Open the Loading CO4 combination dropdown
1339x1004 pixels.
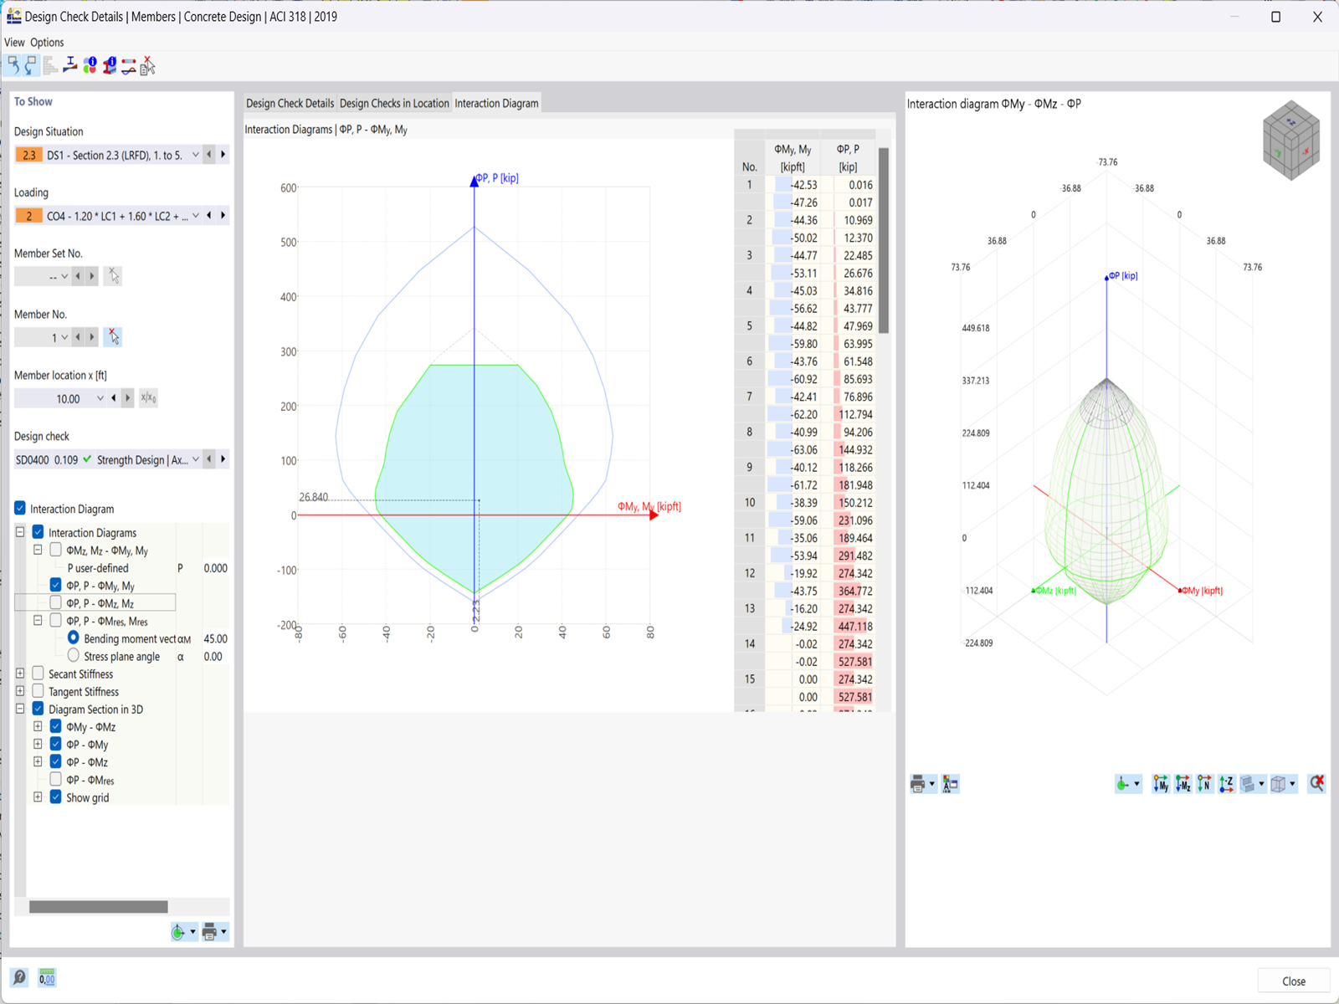(195, 215)
